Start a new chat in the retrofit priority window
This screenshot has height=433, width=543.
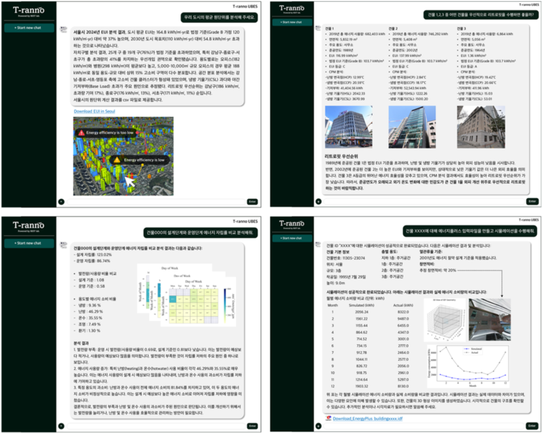tap(292, 22)
